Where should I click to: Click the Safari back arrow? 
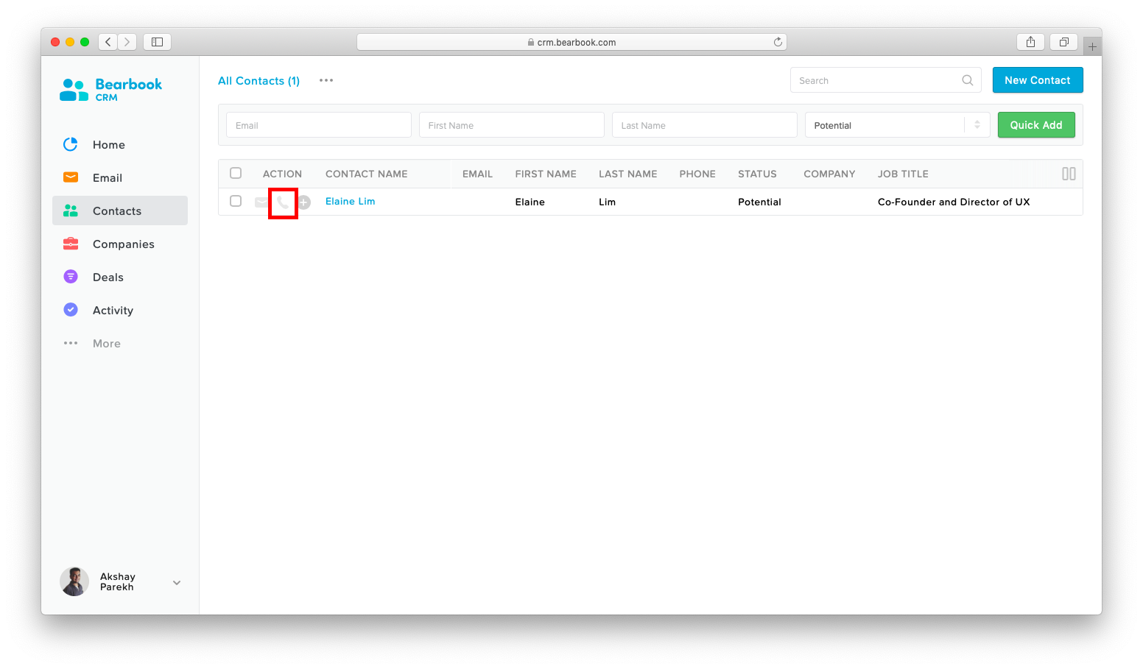(x=108, y=42)
